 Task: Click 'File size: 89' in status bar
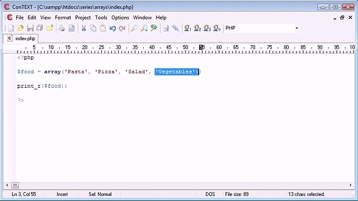point(237,194)
